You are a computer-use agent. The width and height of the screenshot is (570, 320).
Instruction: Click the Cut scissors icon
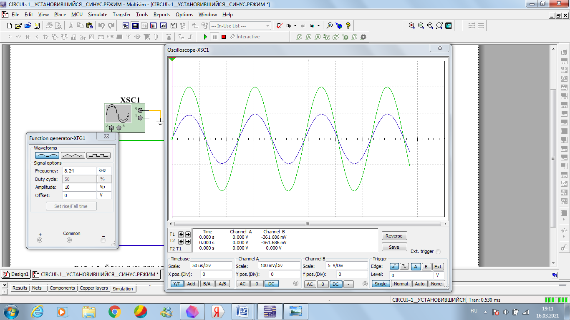click(x=71, y=26)
